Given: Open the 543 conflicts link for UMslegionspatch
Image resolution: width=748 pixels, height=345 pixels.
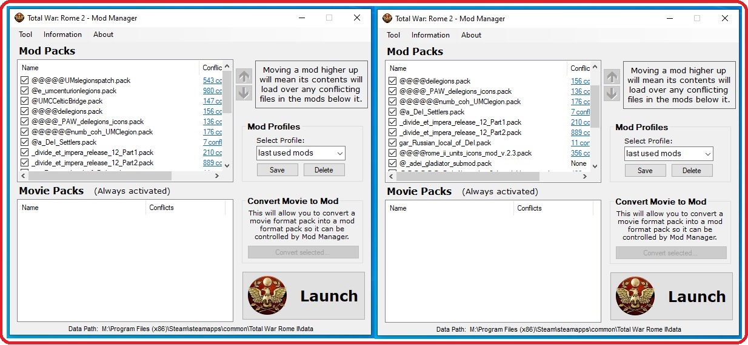Looking at the screenshot, I should coord(212,80).
